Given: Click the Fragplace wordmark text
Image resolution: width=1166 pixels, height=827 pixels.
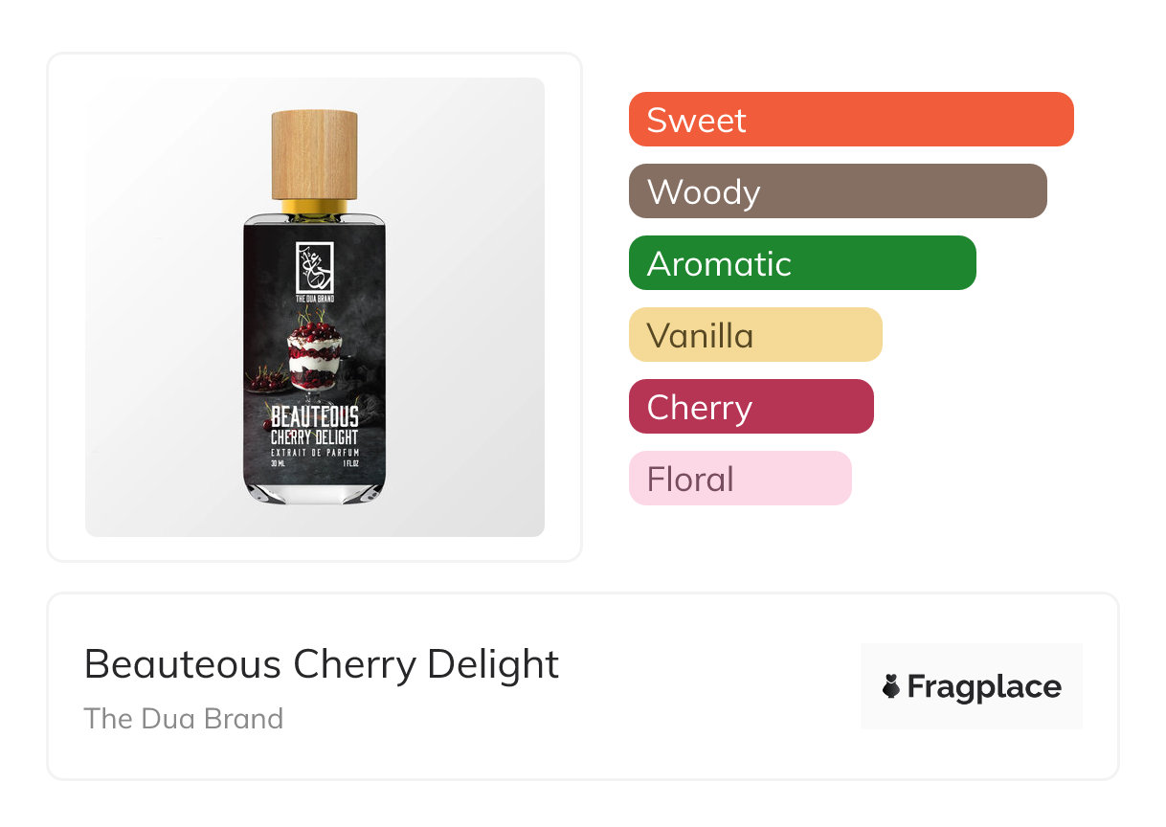Looking at the screenshot, I should pos(984,686).
